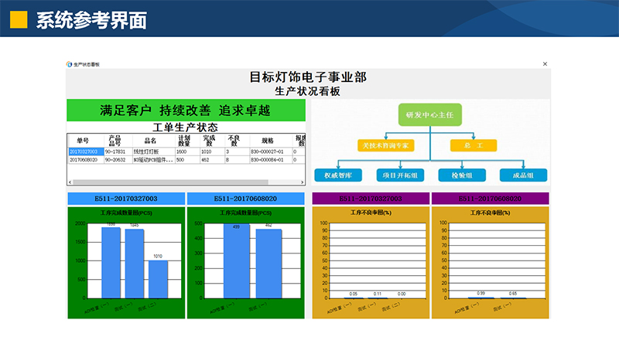
Task: Click the 总工 orange box
Action: pyautogui.click(x=473, y=145)
